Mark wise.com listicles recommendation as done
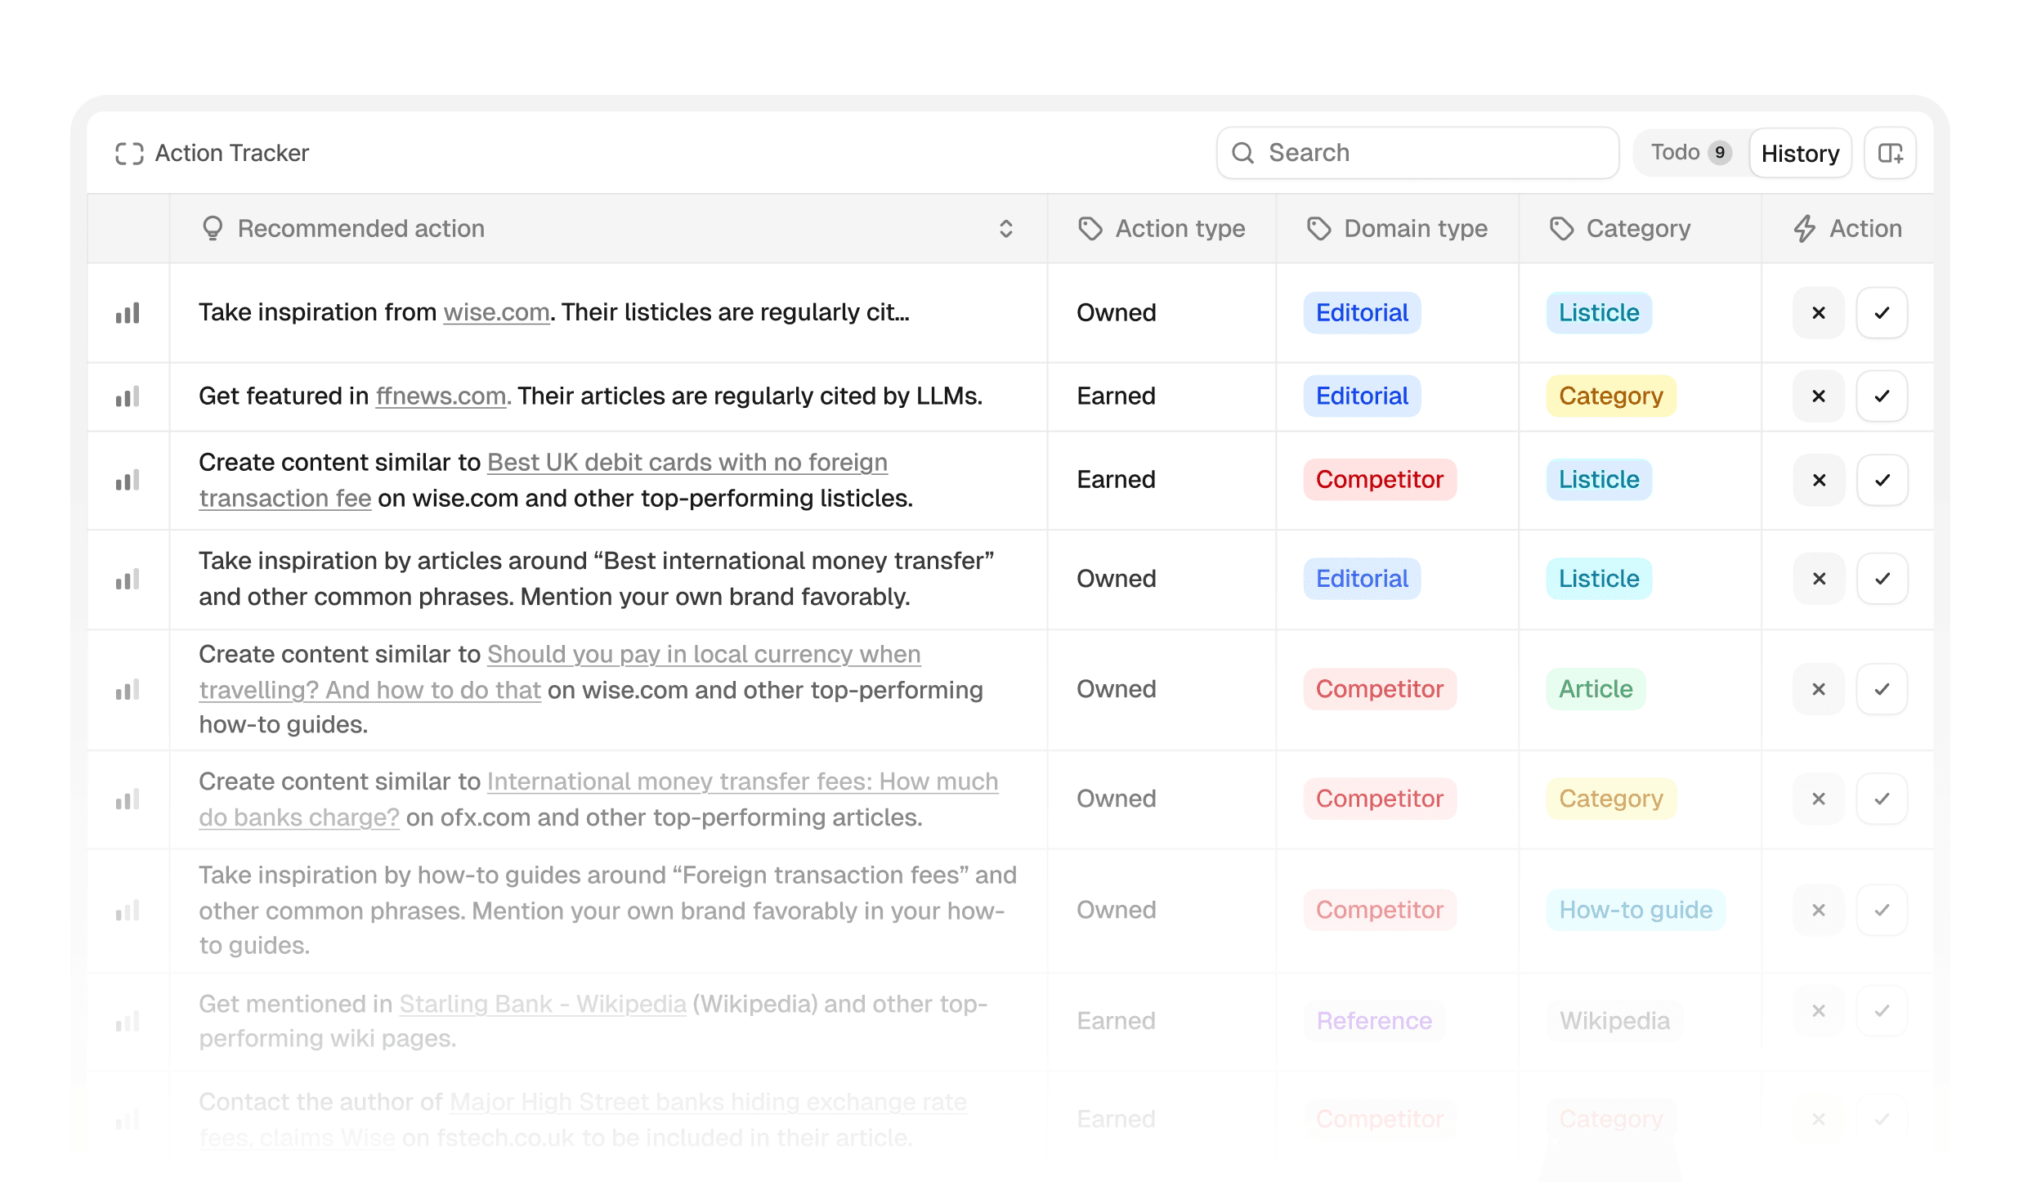Image resolution: width=2019 pixels, height=1182 pixels. click(x=1882, y=313)
